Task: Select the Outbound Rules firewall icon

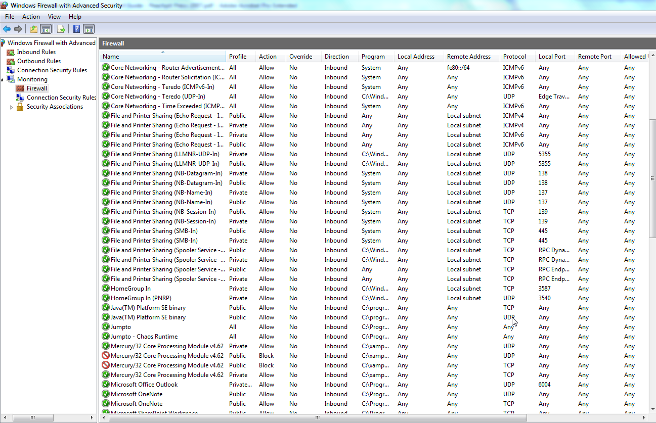Action: tap(11, 61)
